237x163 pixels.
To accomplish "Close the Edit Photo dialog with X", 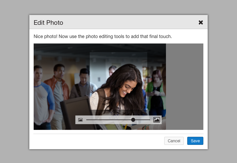I will [201, 22].
